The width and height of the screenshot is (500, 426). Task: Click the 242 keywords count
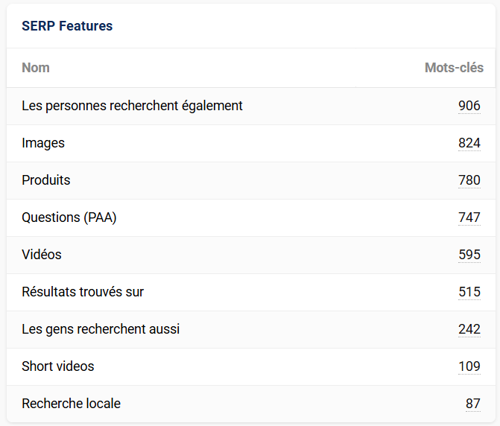pyautogui.click(x=469, y=329)
